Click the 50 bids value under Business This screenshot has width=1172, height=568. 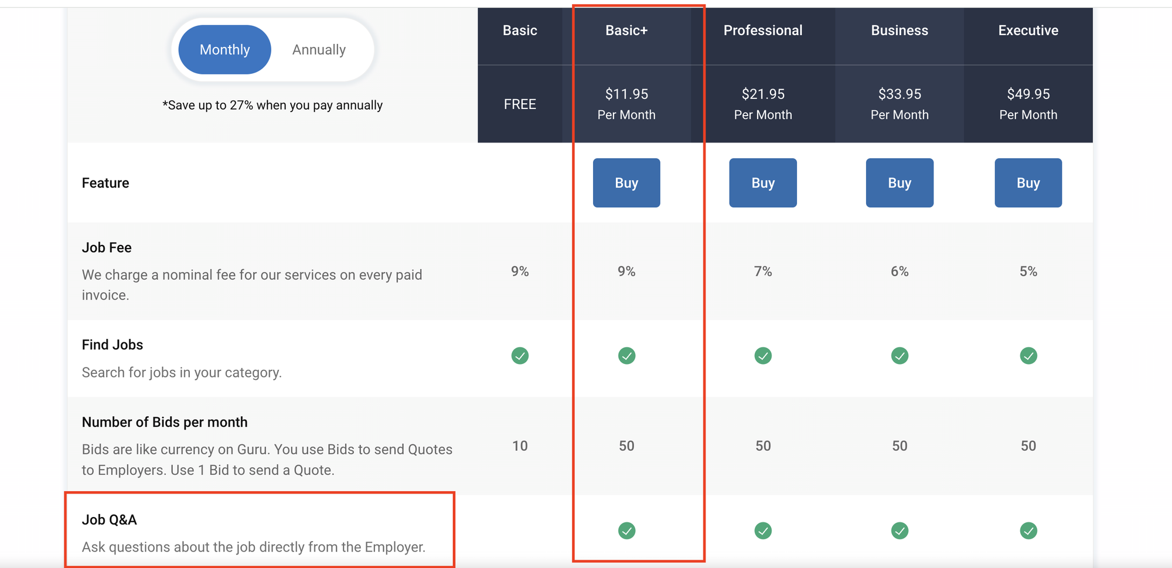pos(900,446)
